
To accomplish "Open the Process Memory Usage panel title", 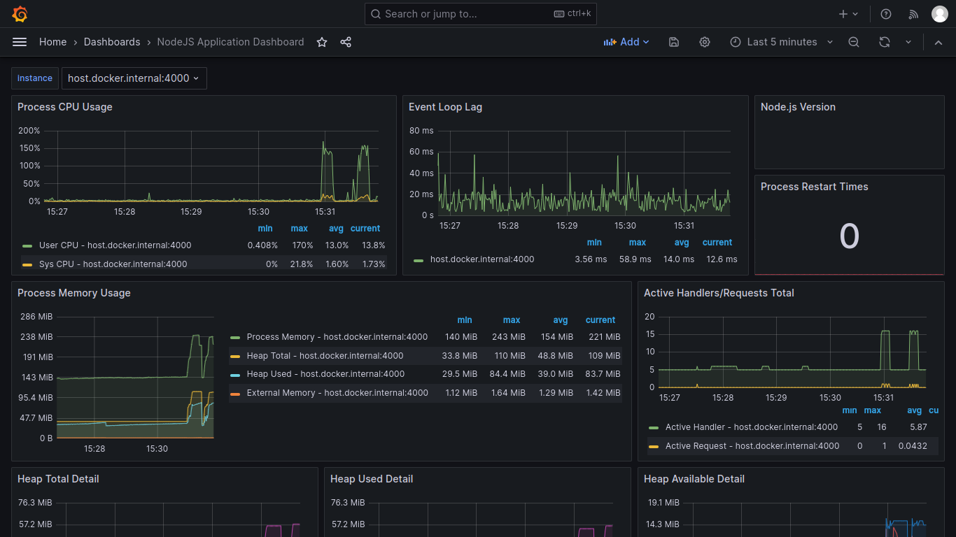I will point(74,293).
